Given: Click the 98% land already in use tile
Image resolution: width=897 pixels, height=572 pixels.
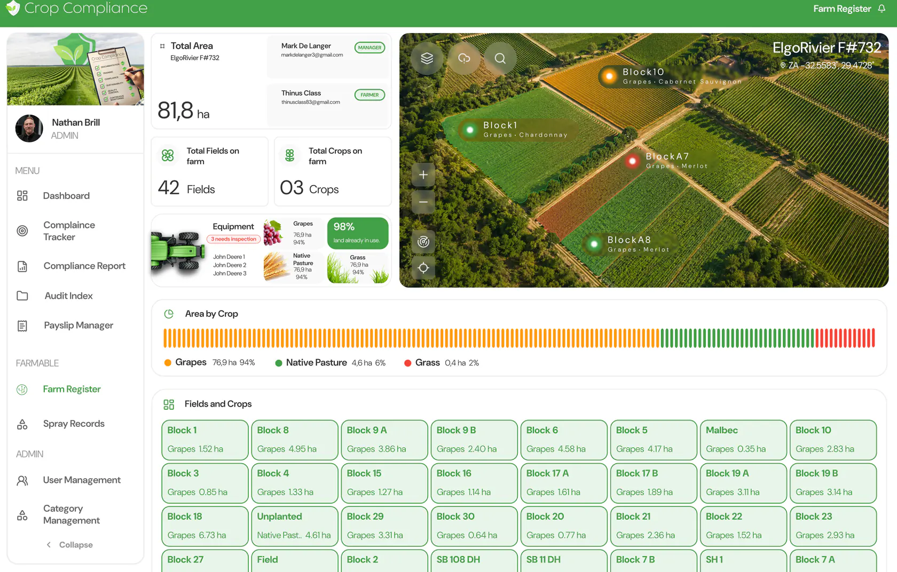Looking at the screenshot, I should pyautogui.click(x=358, y=233).
